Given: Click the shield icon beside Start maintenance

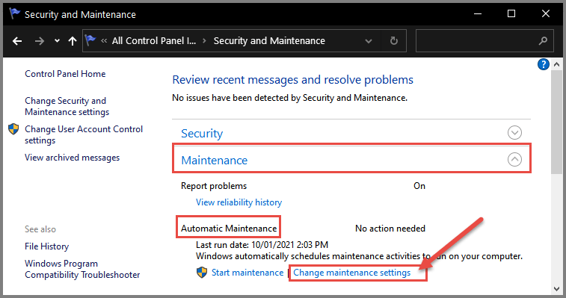Looking at the screenshot, I should (x=202, y=273).
